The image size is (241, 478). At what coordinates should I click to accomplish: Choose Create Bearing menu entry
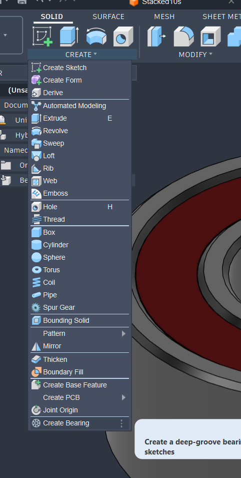tap(80, 423)
